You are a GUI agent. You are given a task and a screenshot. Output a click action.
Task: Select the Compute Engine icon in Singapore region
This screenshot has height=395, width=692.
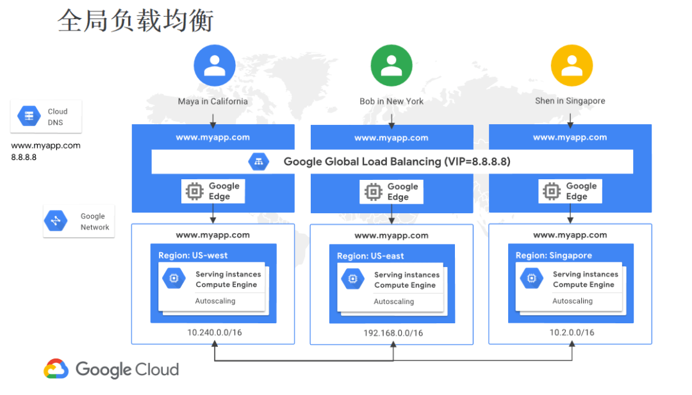coord(531,278)
